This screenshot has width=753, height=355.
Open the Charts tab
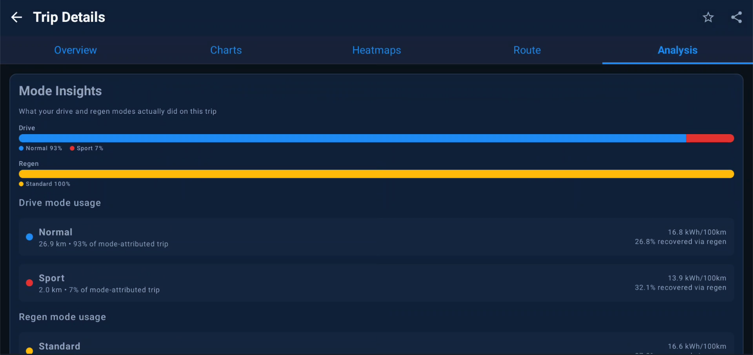(x=226, y=50)
